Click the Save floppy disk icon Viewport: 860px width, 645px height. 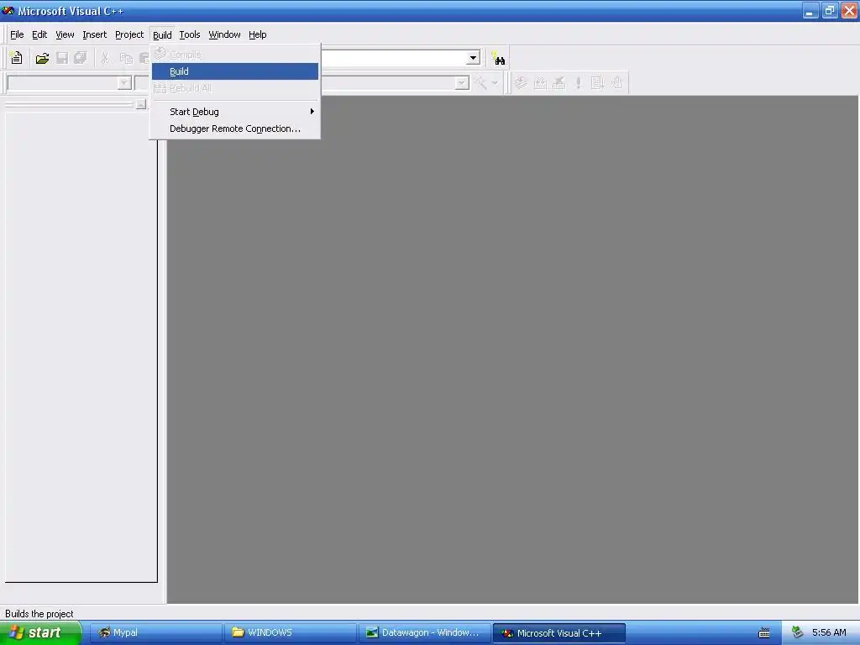point(62,58)
